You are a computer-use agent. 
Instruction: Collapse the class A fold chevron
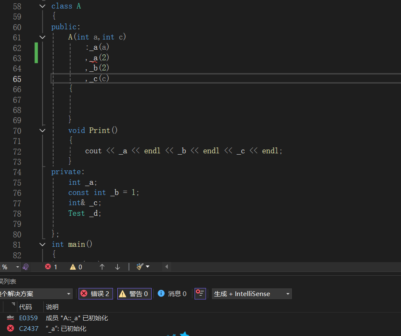click(42, 6)
